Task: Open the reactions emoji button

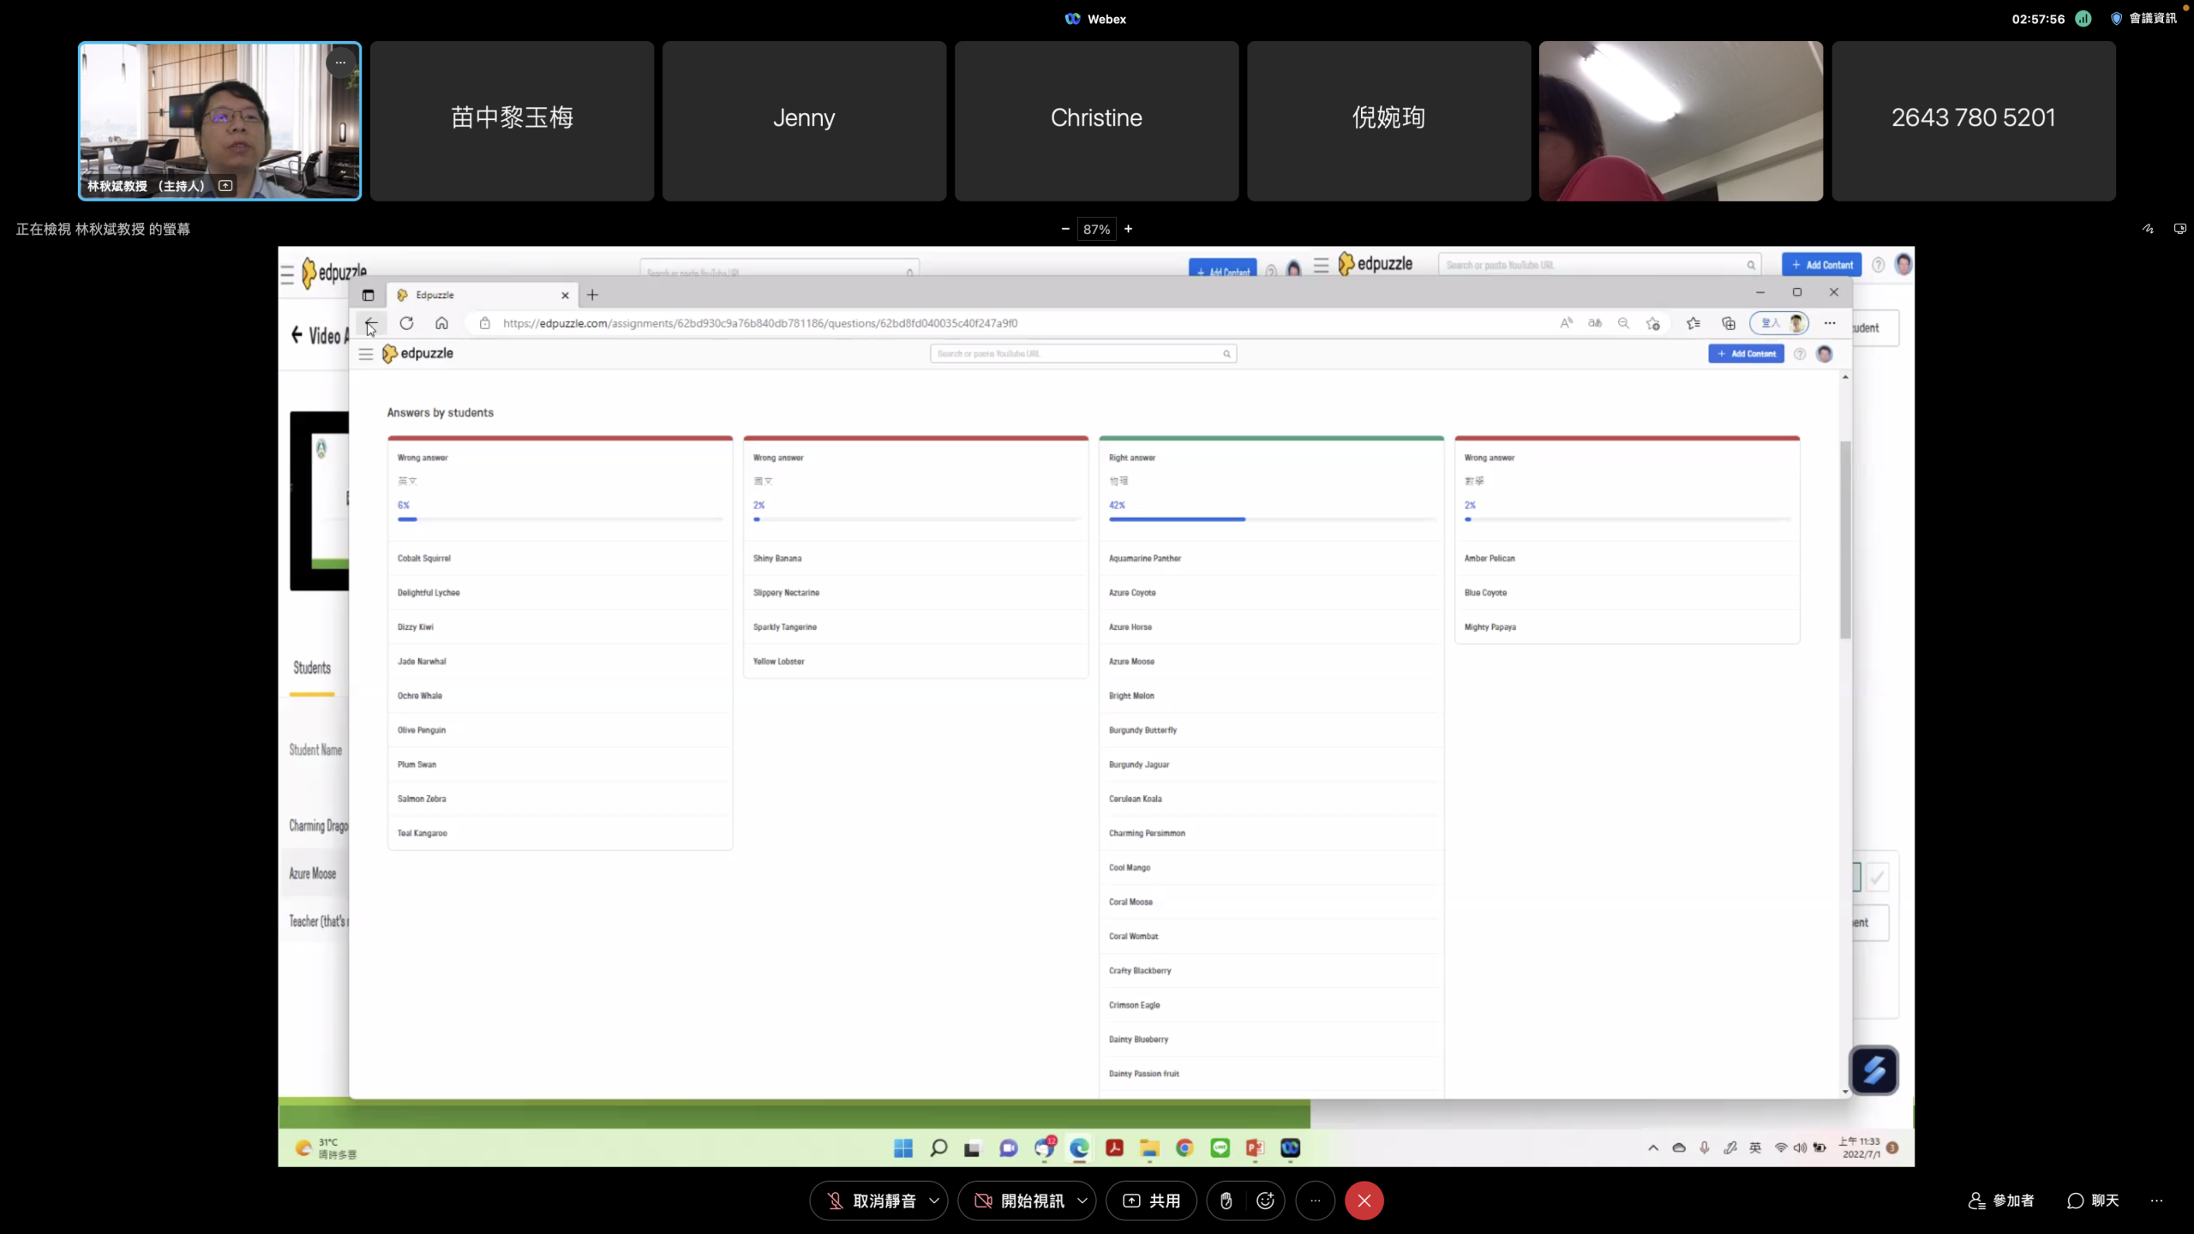Action: coord(1265,1201)
